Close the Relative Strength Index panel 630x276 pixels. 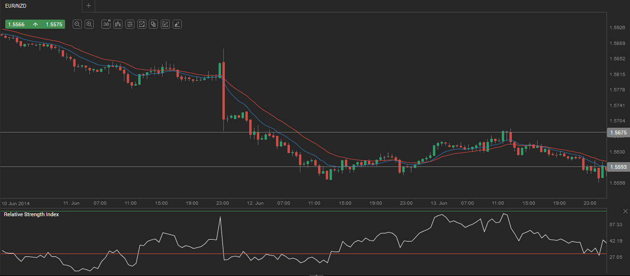tap(625, 211)
